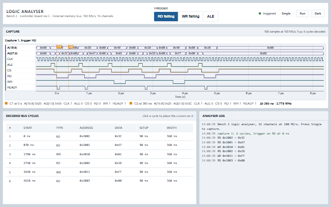Click the 'Capture 1, trigger RD' title
This screenshot has width=331, height=207.
21,40
